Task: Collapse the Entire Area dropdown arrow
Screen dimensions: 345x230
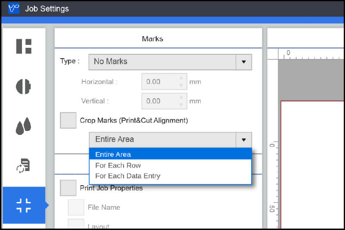Action: 243,140
